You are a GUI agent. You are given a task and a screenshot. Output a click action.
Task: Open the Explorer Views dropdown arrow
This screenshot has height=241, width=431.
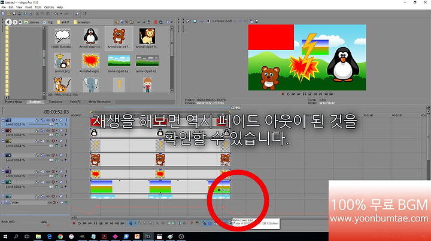click(x=172, y=22)
